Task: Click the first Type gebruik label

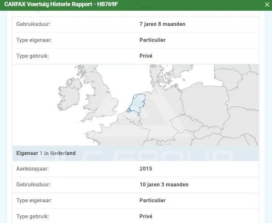Action: coord(33,56)
